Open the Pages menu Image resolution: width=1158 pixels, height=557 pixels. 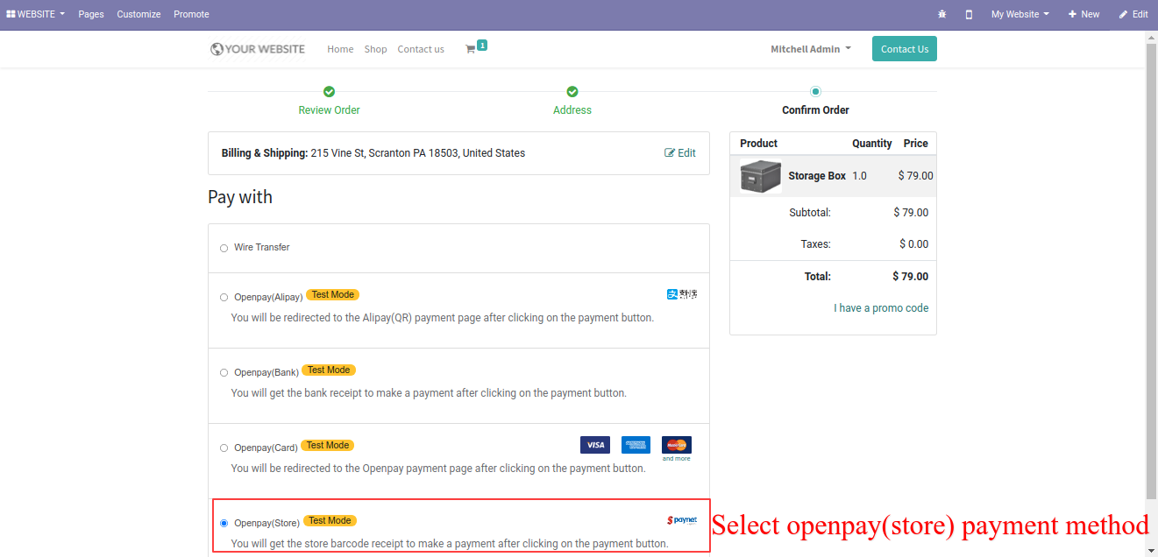tap(91, 14)
